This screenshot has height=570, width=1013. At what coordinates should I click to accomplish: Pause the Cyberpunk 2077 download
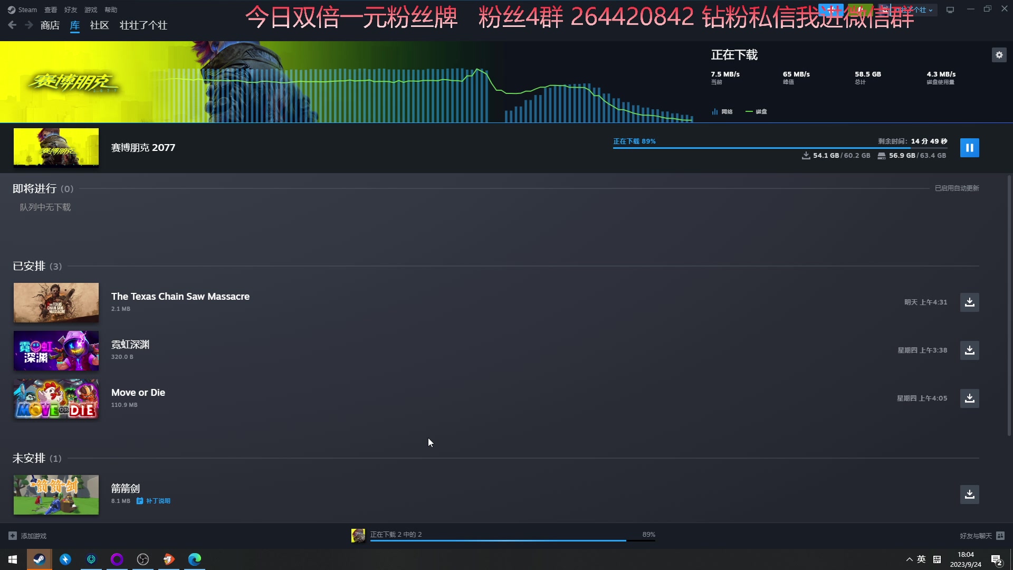point(969,148)
